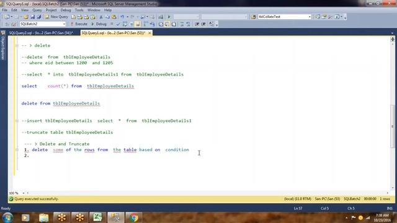The width and height of the screenshot is (397, 223).
Task: Open the Windows Start button
Action: click(7, 217)
